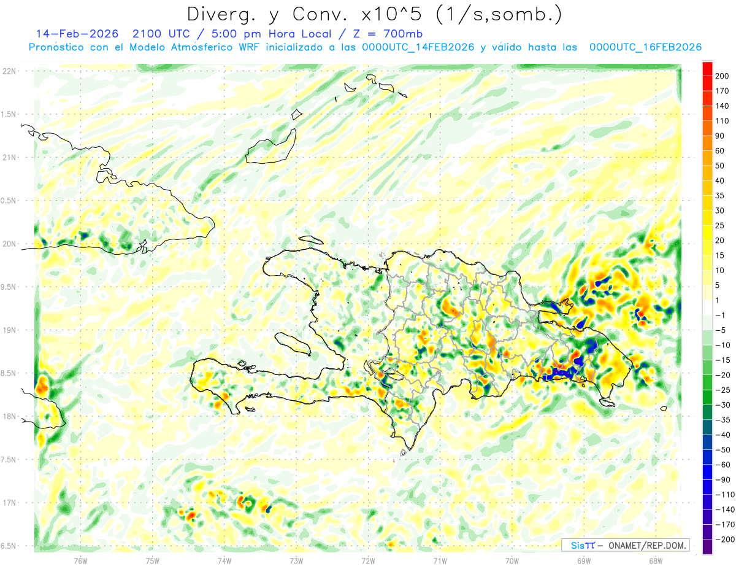Select the 'Modelo Atmósferico WRF' text
The height and width of the screenshot is (569, 736).
(195, 47)
